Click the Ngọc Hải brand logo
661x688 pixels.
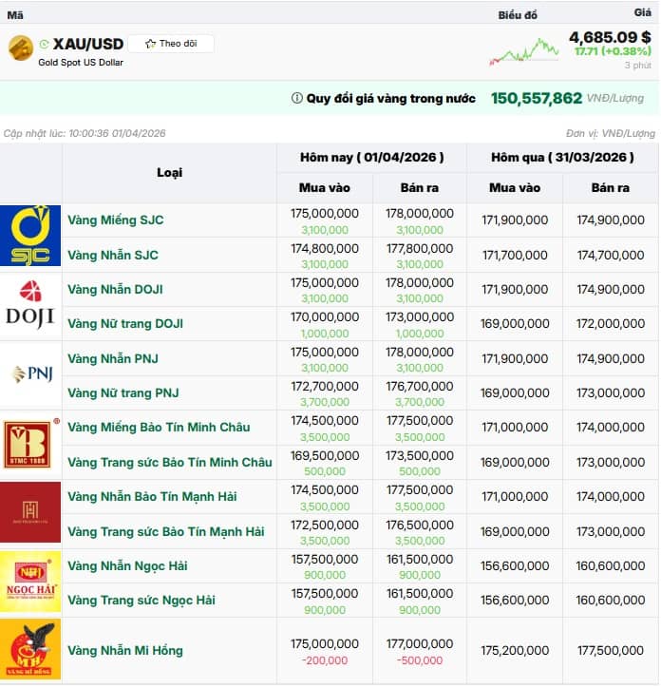pos(30,582)
